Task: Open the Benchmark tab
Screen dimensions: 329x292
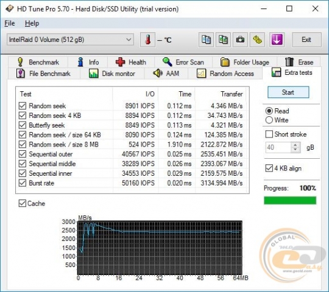Action: coord(38,62)
